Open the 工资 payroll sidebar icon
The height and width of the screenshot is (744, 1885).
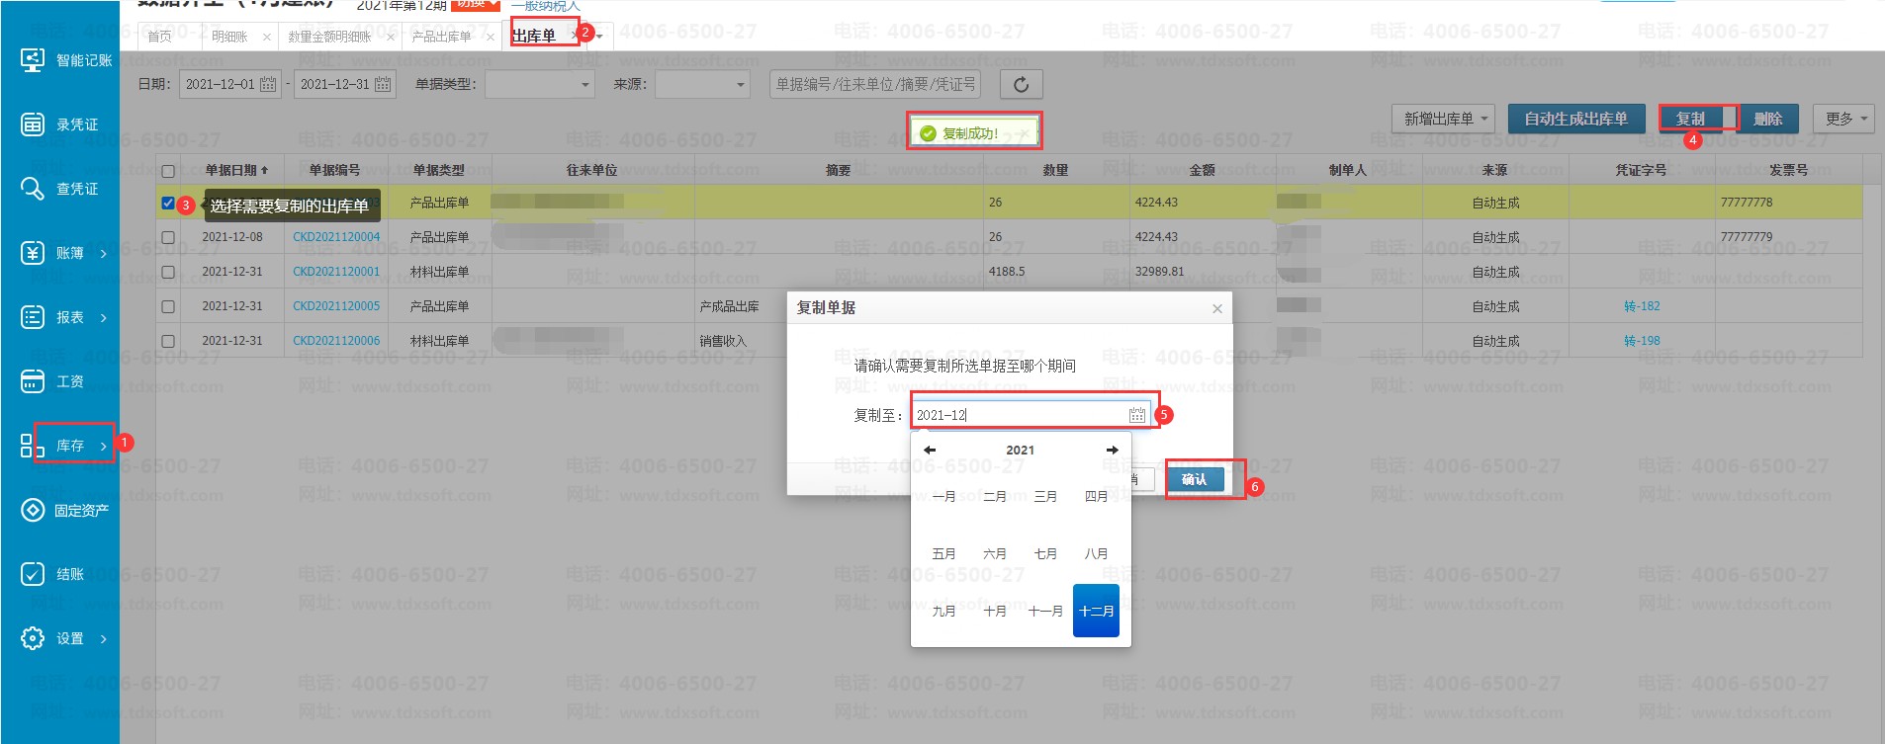pos(33,381)
